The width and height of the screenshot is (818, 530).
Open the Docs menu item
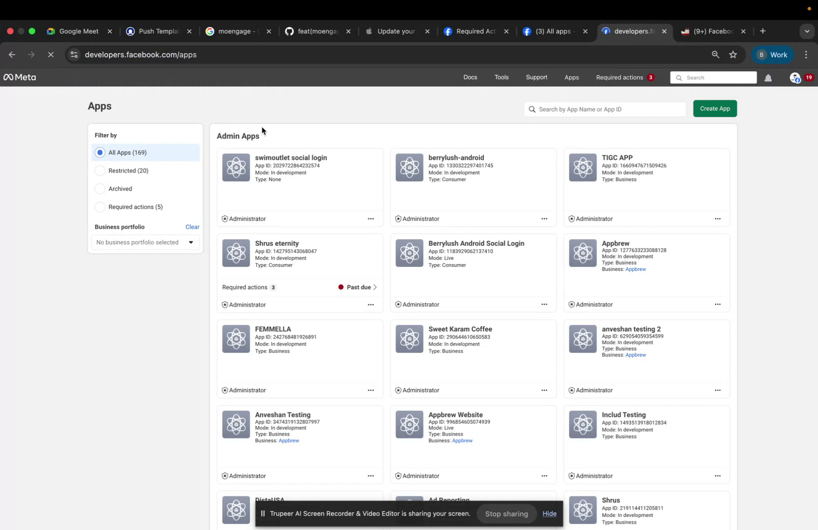click(x=470, y=77)
